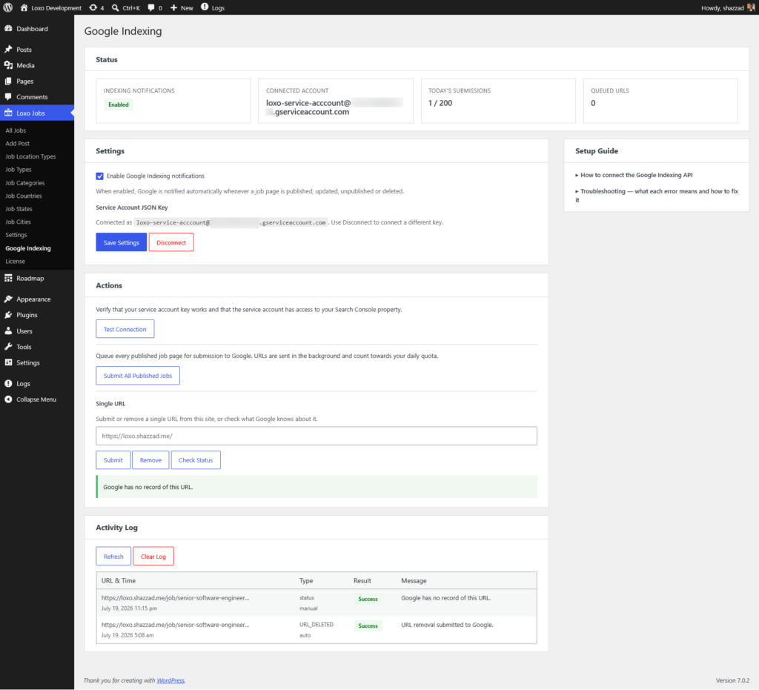Screen dimensions: 759x690
Task: Click the Collapse Menu arrow icon
Action: pos(8,399)
